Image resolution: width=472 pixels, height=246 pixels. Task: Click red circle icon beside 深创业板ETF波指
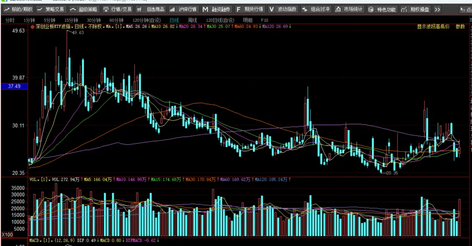click(32, 27)
